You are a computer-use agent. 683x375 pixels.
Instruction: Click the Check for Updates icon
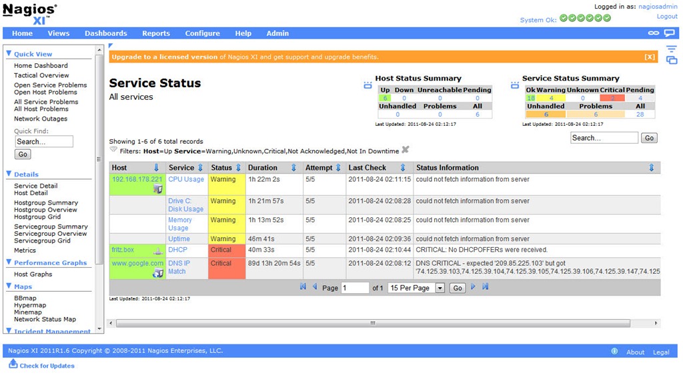click(13, 364)
